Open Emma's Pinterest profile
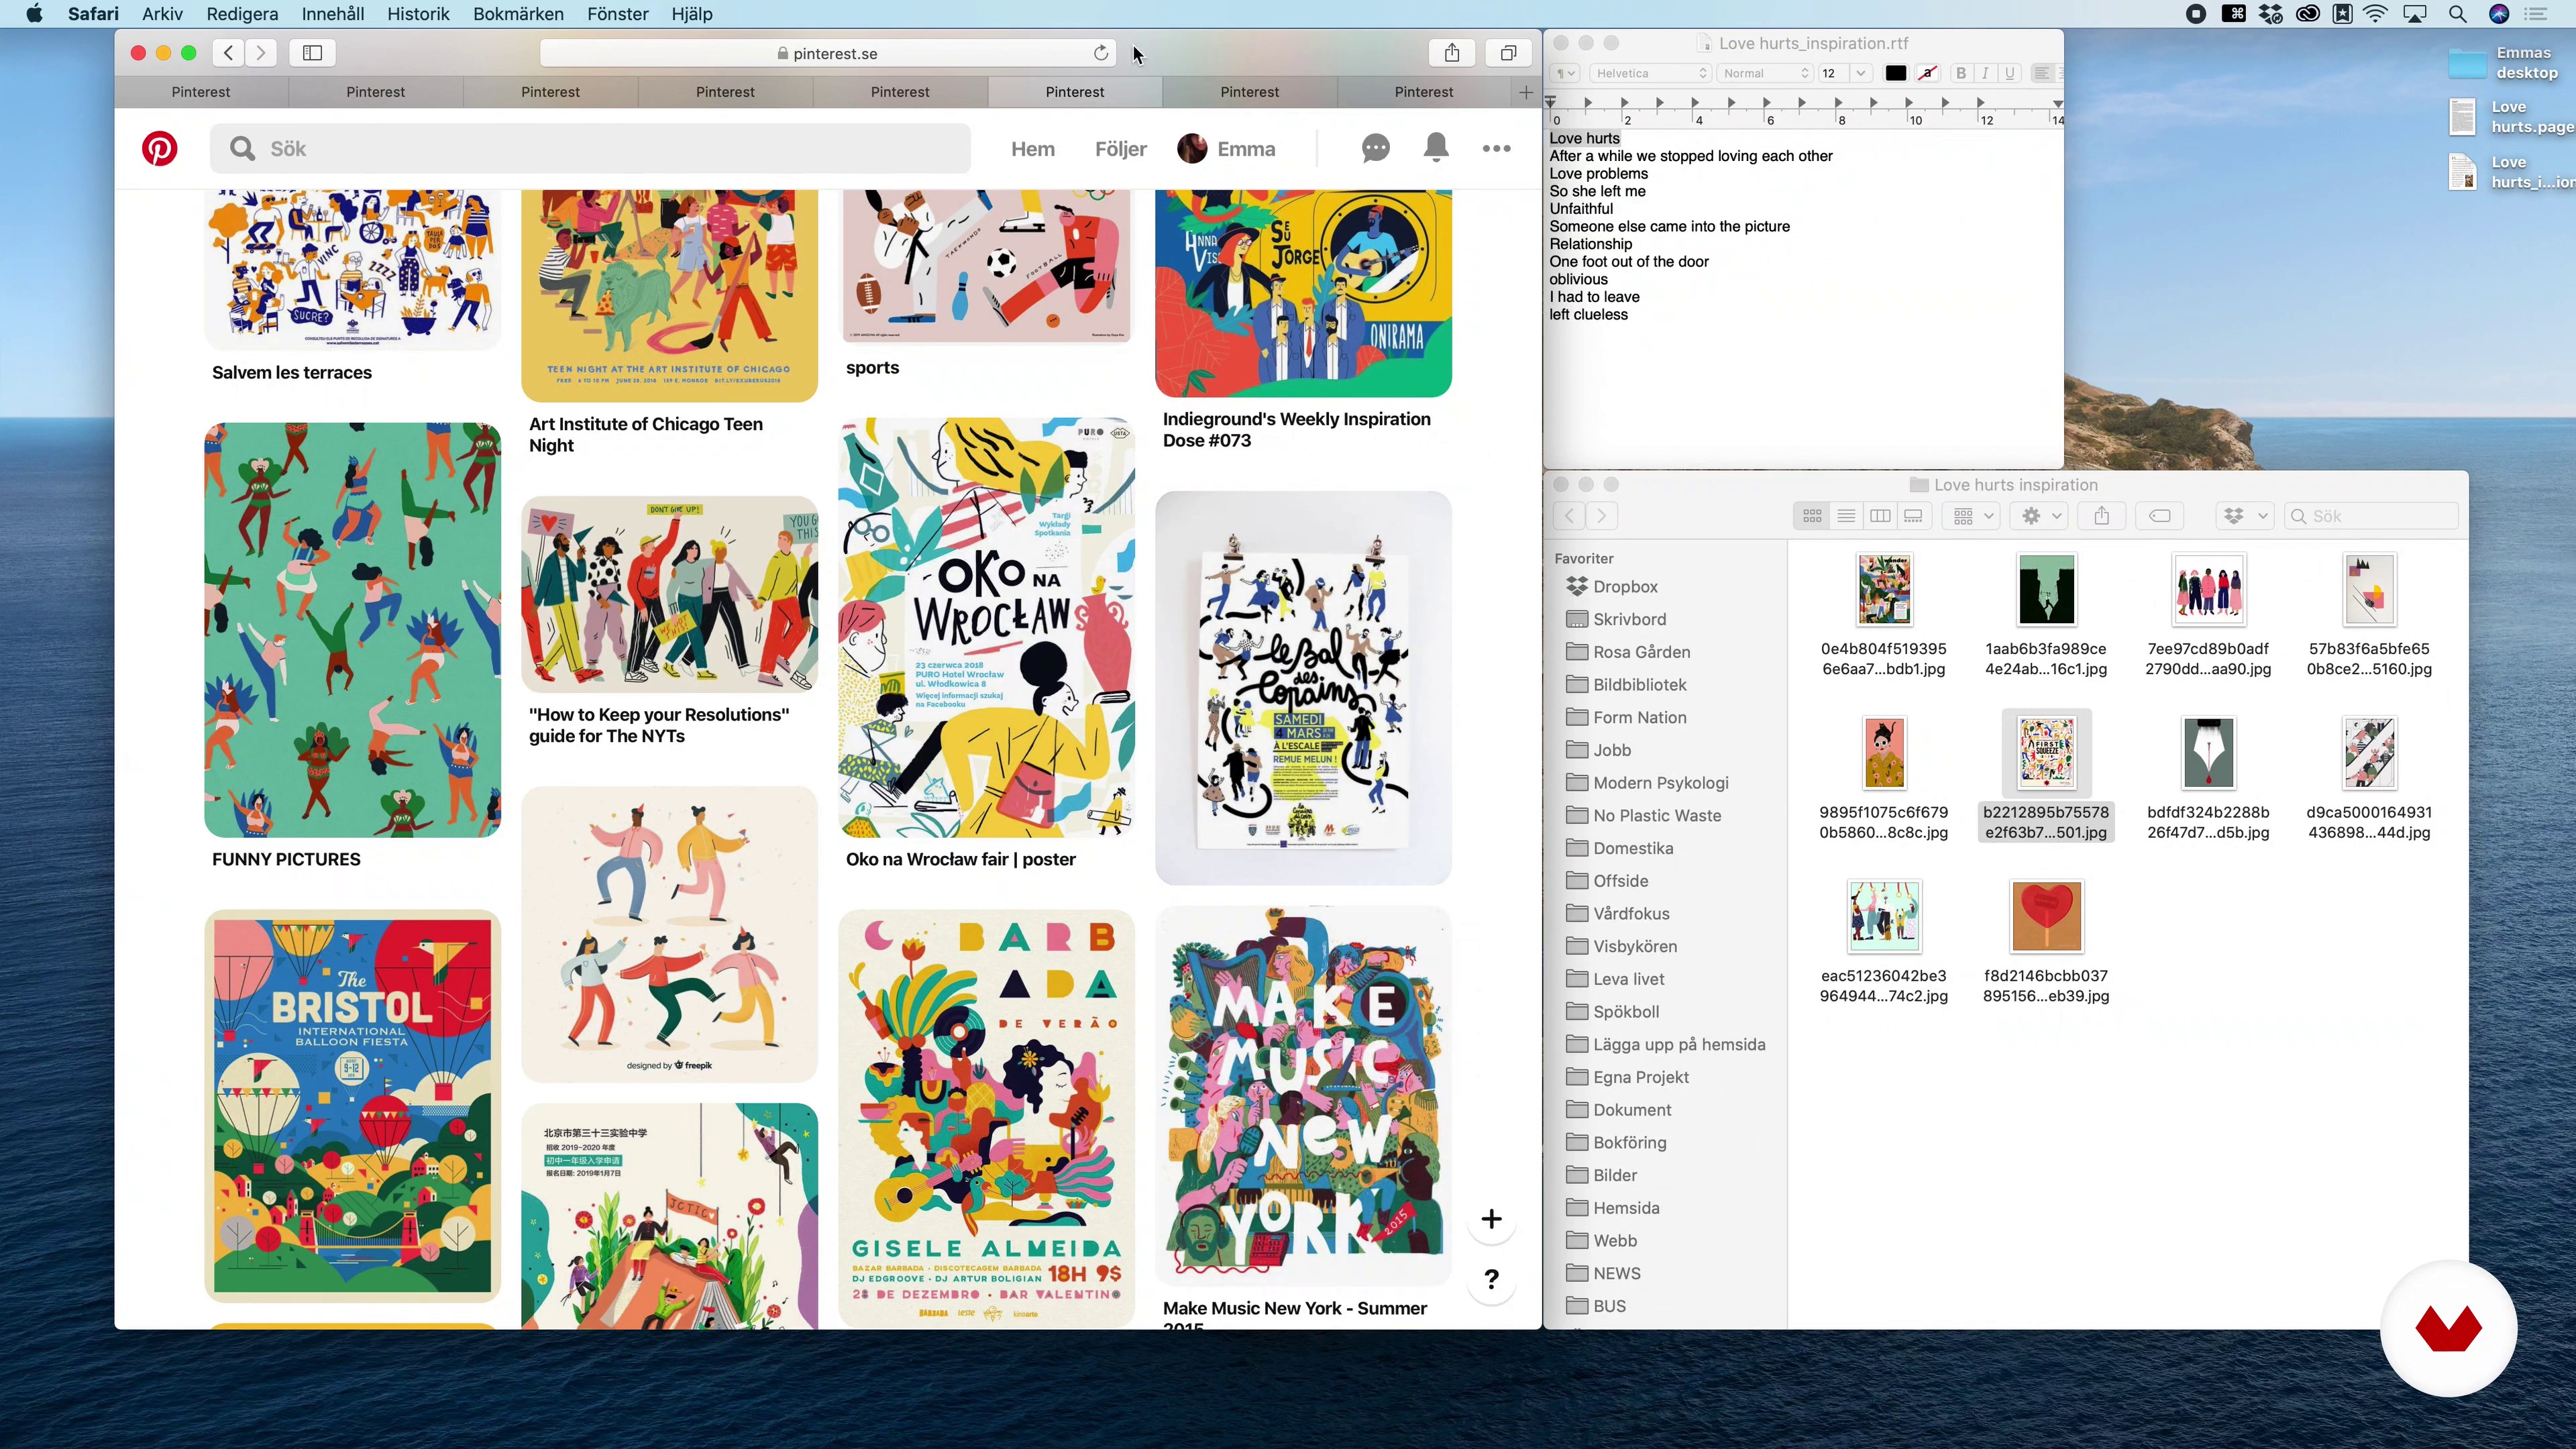Viewport: 2576px width, 1449px height. pyautogui.click(x=1226, y=149)
